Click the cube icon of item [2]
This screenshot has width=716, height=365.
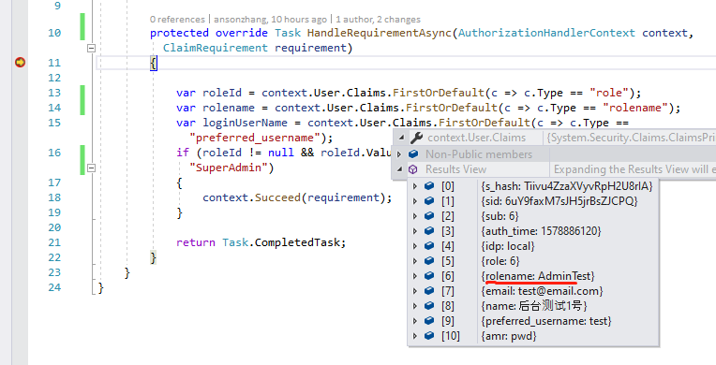[429, 216]
